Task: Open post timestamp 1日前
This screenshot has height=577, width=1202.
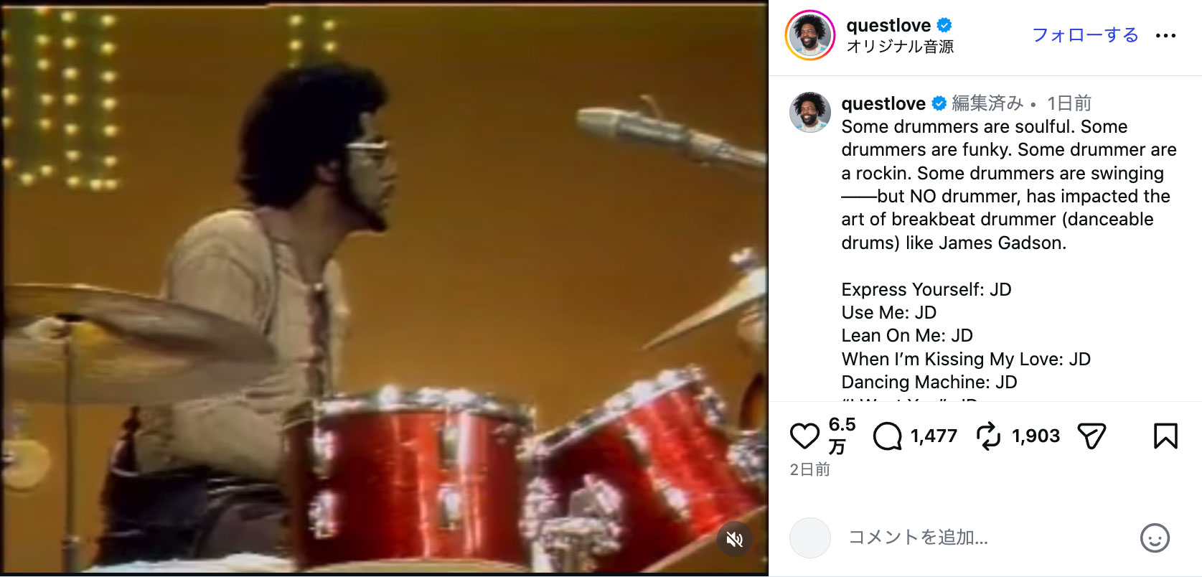Action: point(1069,103)
